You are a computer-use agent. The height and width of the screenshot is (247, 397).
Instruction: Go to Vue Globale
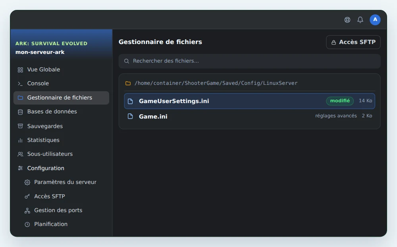61,69
